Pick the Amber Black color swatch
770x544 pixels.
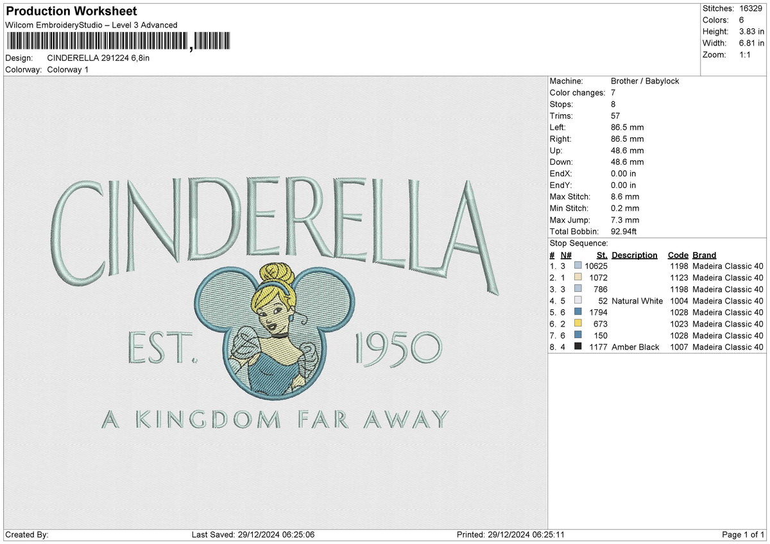pos(578,346)
